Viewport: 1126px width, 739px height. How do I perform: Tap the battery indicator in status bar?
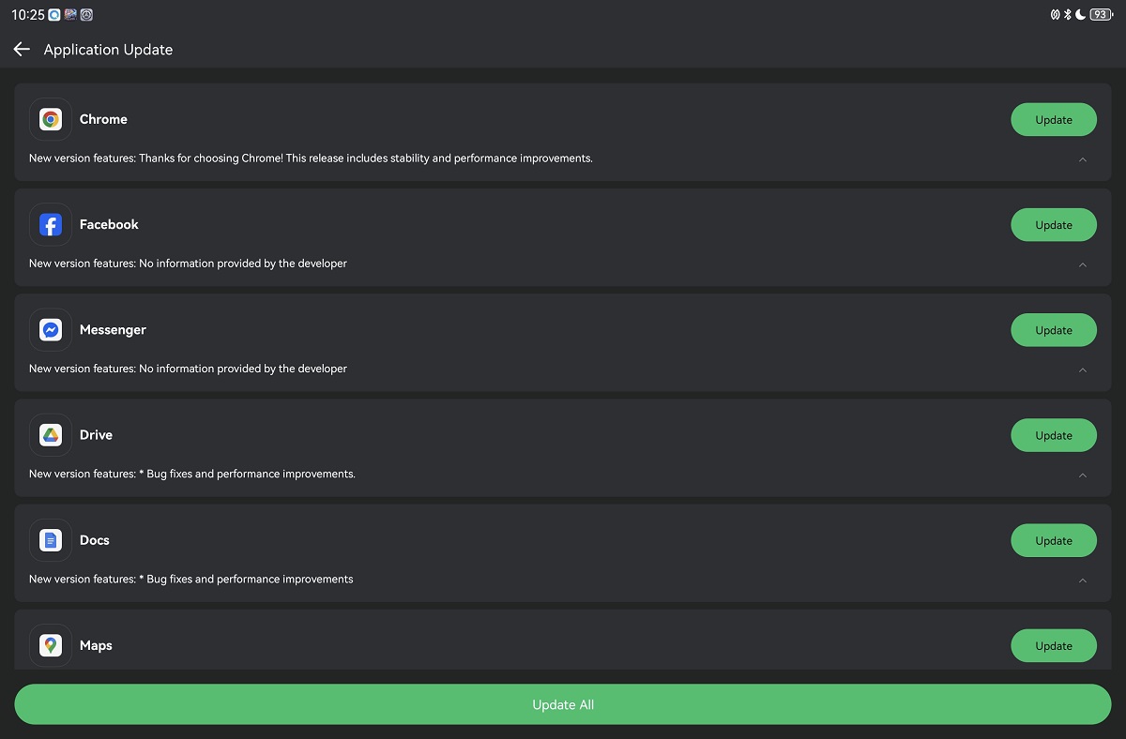[x=1102, y=14]
